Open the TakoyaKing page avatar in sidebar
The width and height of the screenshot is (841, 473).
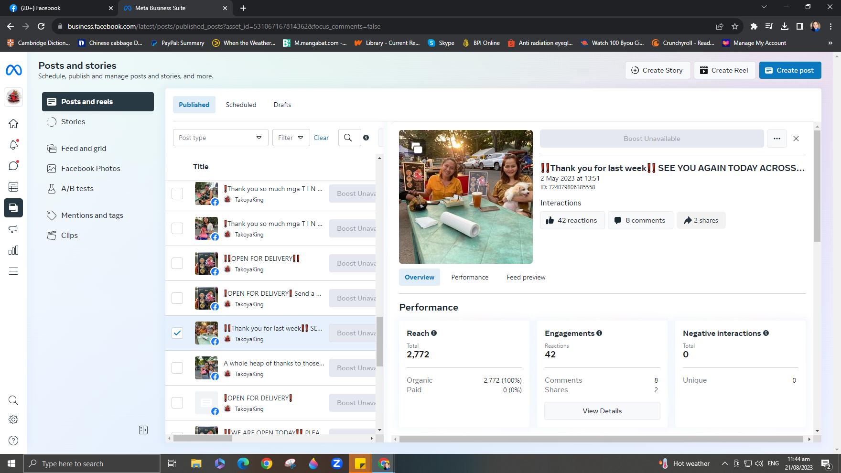click(13, 97)
